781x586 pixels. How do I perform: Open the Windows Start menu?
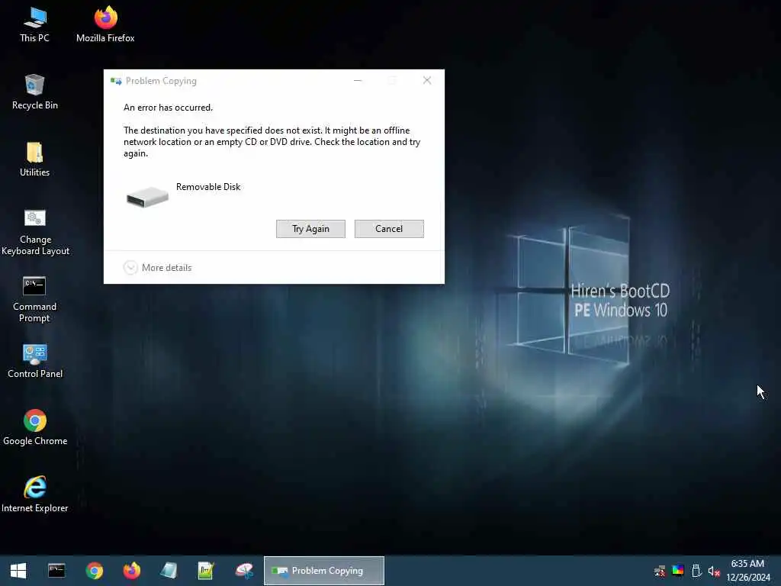[x=18, y=571]
